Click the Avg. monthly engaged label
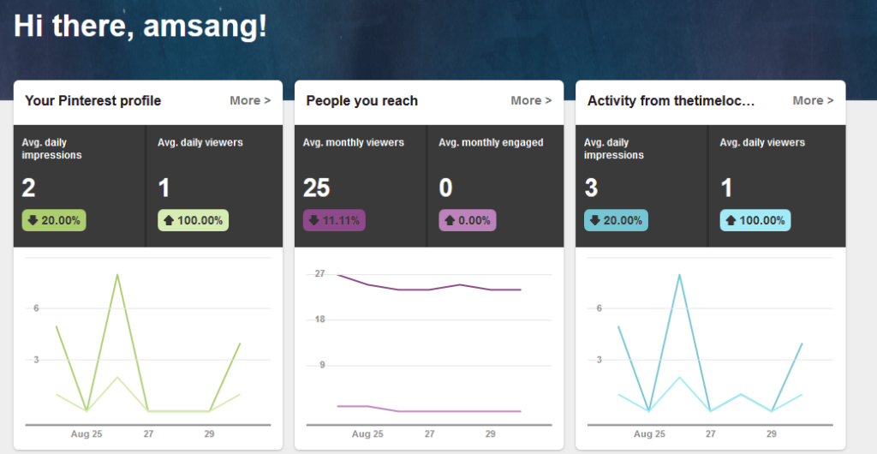877x454 pixels. pyautogui.click(x=491, y=142)
